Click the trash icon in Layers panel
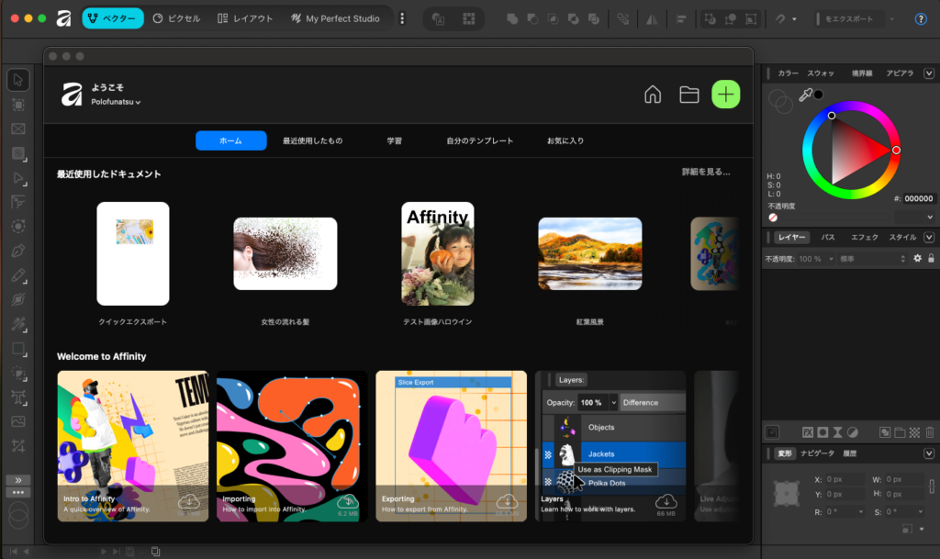Viewport: 940px width, 559px height. click(929, 431)
